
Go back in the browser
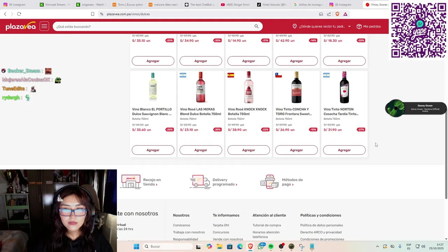[5, 14]
